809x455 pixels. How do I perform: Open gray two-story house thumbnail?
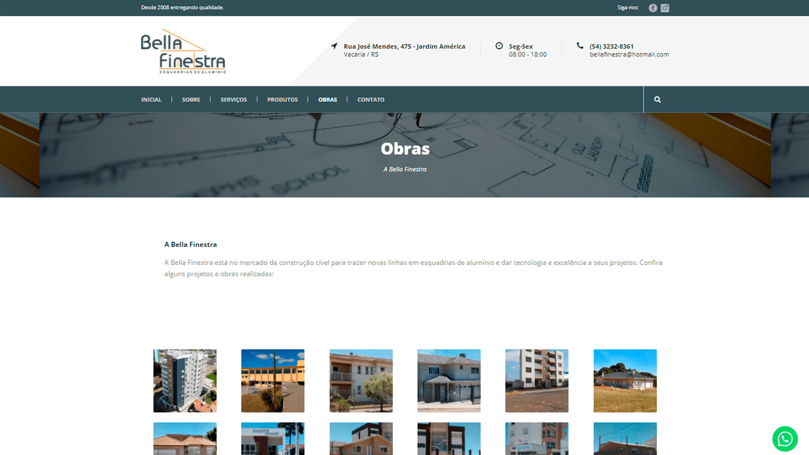click(449, 381)
